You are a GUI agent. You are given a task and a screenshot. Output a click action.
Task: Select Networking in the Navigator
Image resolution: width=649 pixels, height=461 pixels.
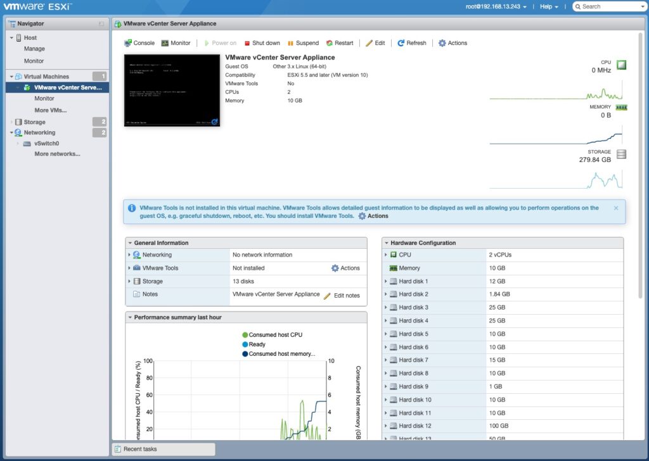click(39, 132)
